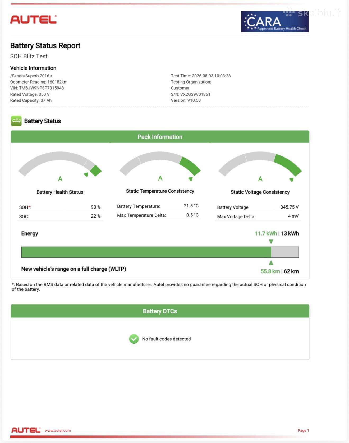
Task: Click the Max Temperature Delta value 0.5 °C
Action: click(192, 215)
